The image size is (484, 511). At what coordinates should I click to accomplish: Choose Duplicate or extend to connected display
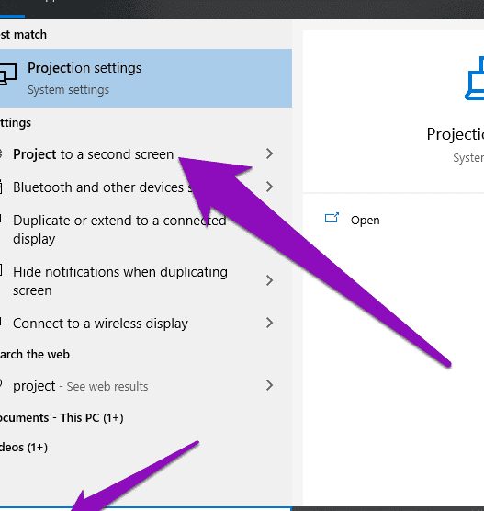click(119, 230)
